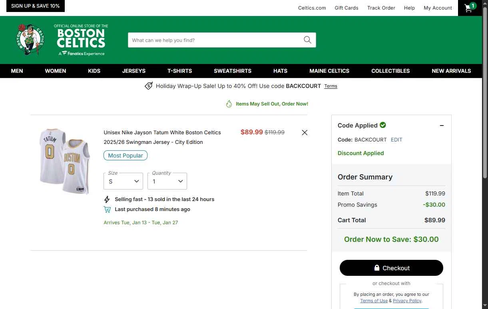Remove the Tatum jersey with X
488x309 pixels.
pyautogui.click(x=305, y=132)
